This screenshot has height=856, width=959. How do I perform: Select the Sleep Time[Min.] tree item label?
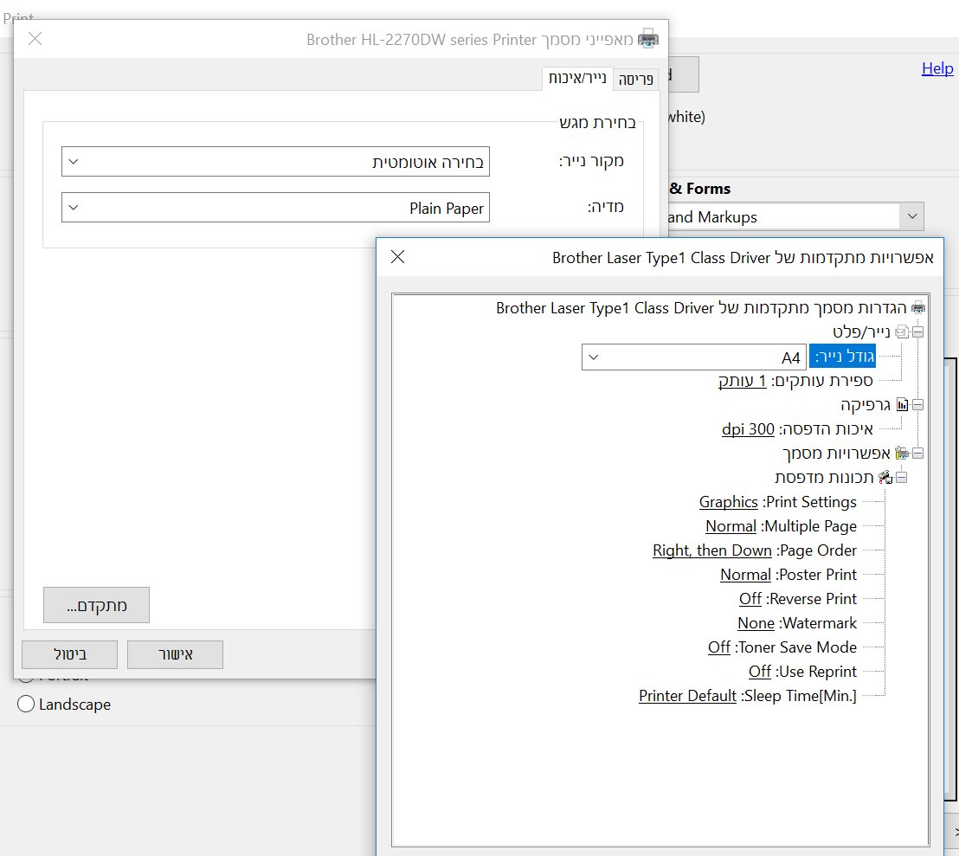click(799, 696)
